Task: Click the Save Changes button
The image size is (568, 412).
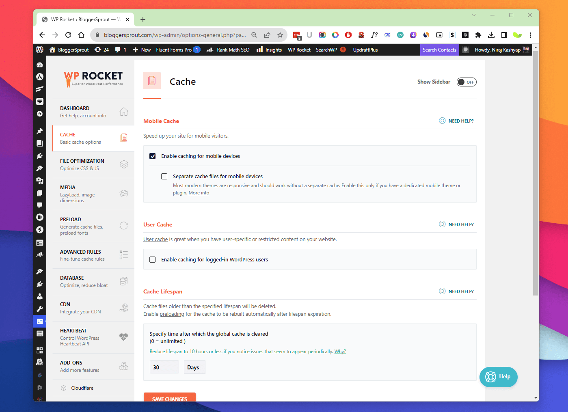Action: click(170, 397)
